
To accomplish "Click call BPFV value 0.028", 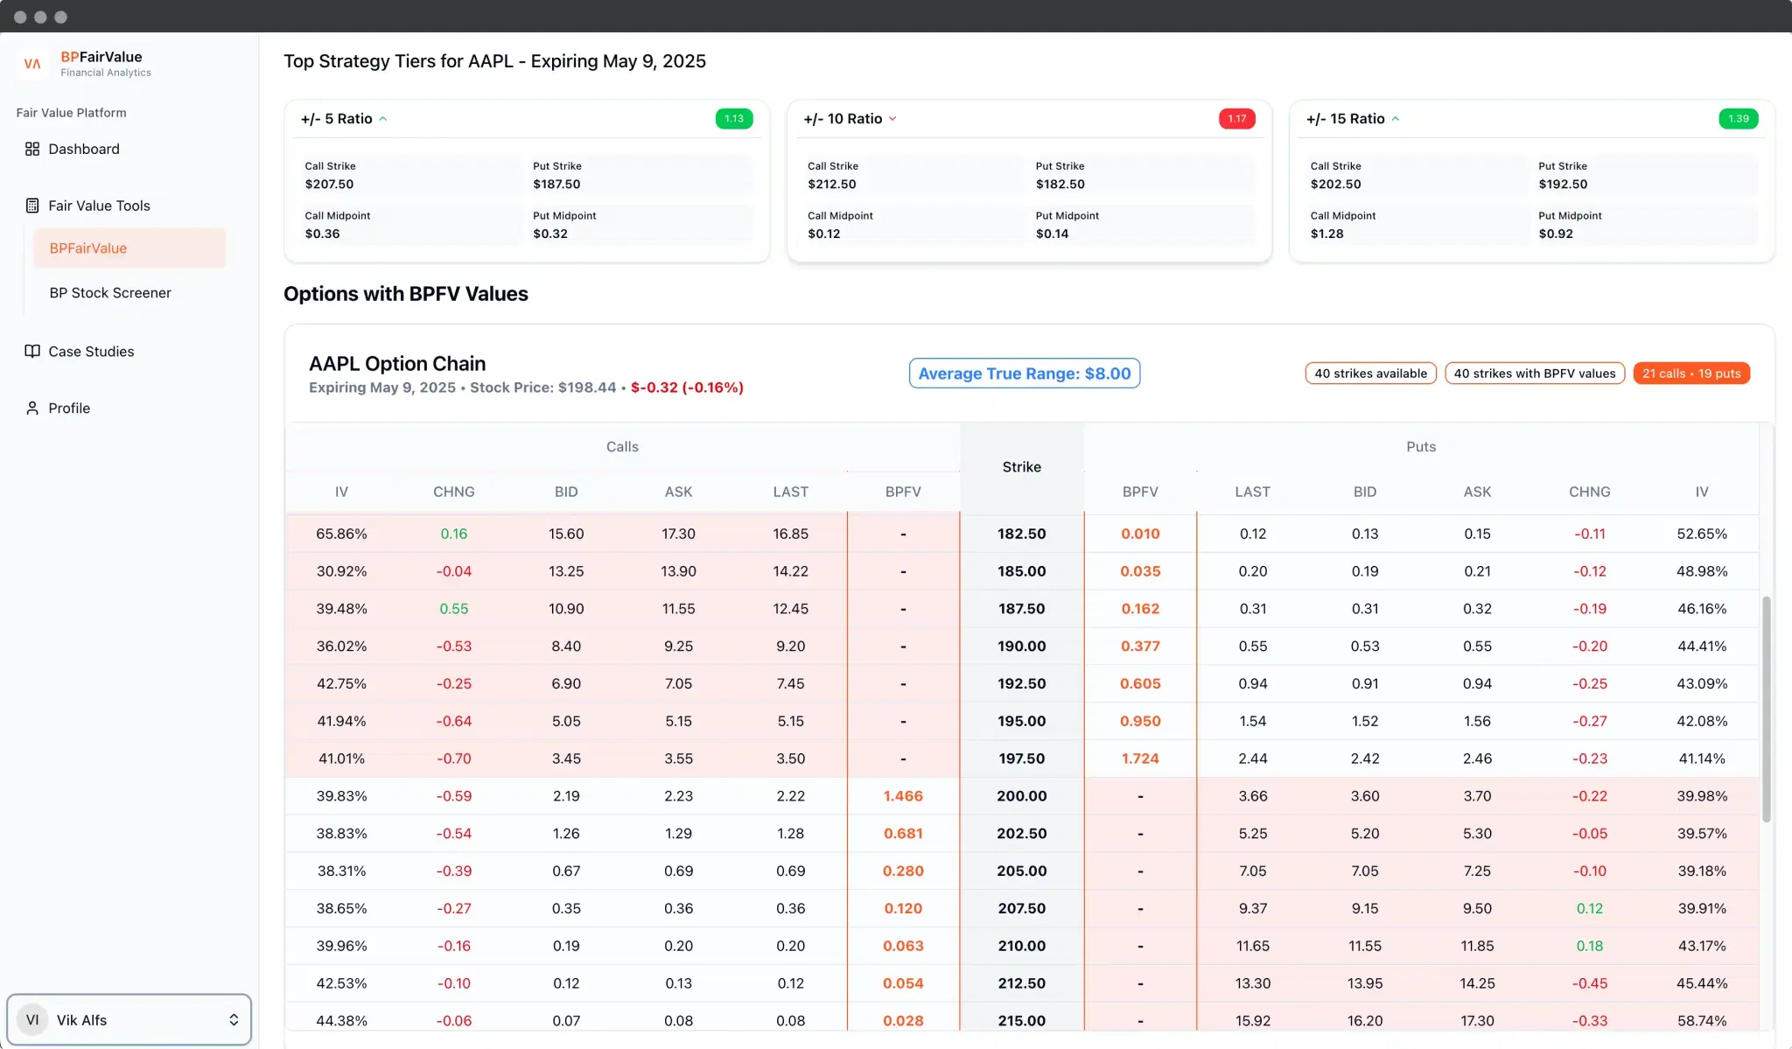I will (x=903, y=1021).
